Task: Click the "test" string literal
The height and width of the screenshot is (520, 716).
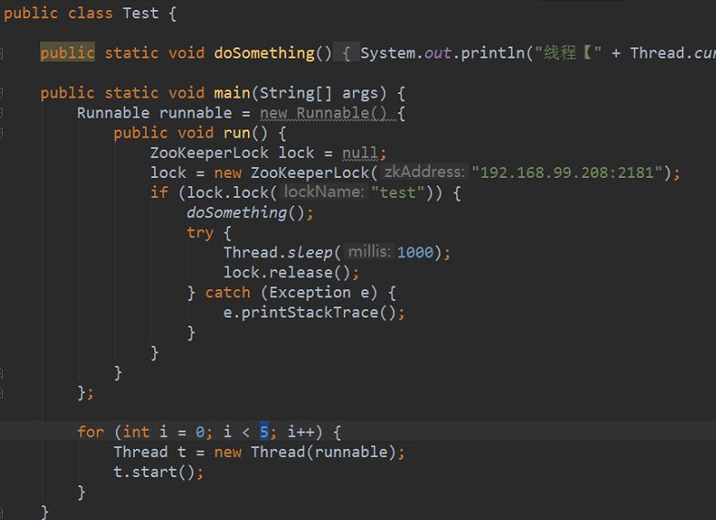Action: coord(398,192)
